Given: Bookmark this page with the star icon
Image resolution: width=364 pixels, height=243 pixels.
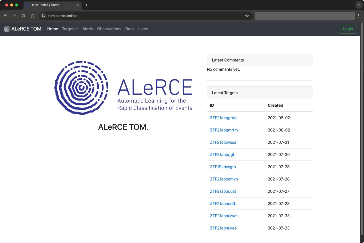Looking at the screenshot, I should (247, 16).
